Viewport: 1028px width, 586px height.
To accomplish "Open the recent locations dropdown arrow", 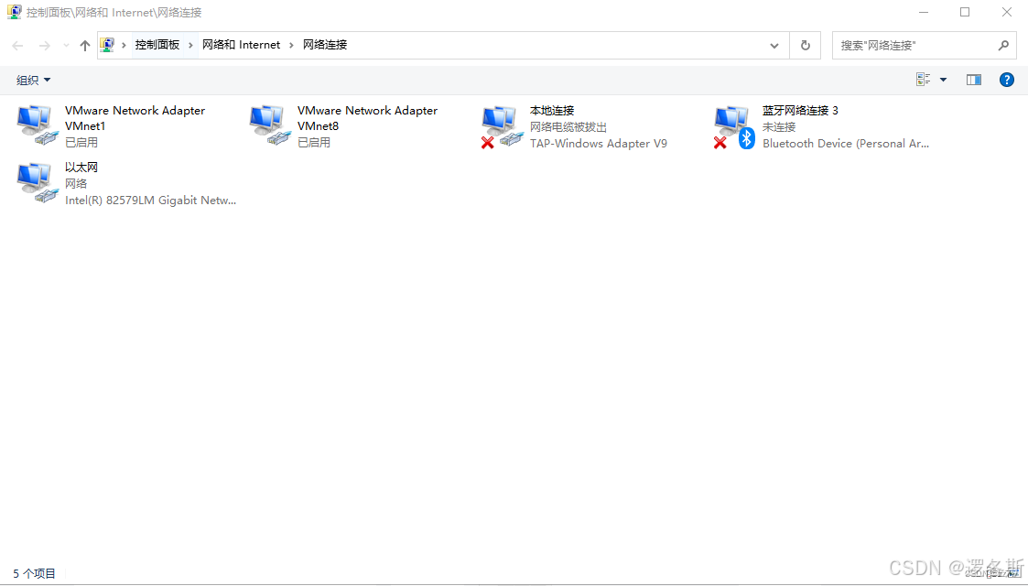I will tap(66, 45).
